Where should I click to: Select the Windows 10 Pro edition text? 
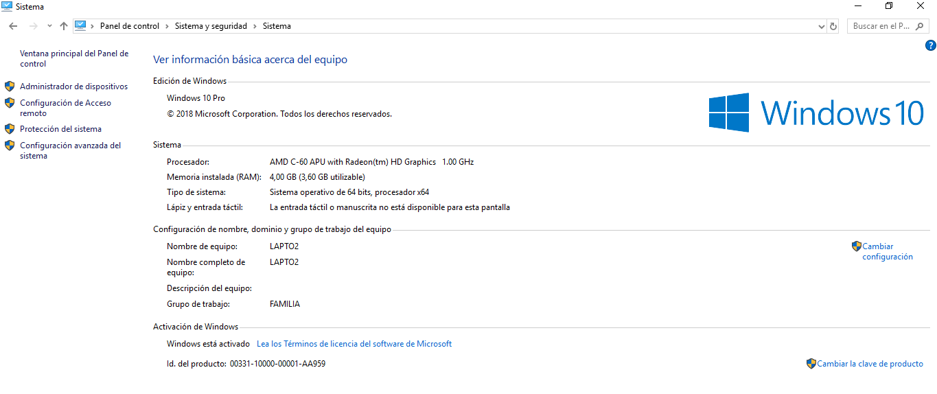pyautogui.click(x=196, y=98)
